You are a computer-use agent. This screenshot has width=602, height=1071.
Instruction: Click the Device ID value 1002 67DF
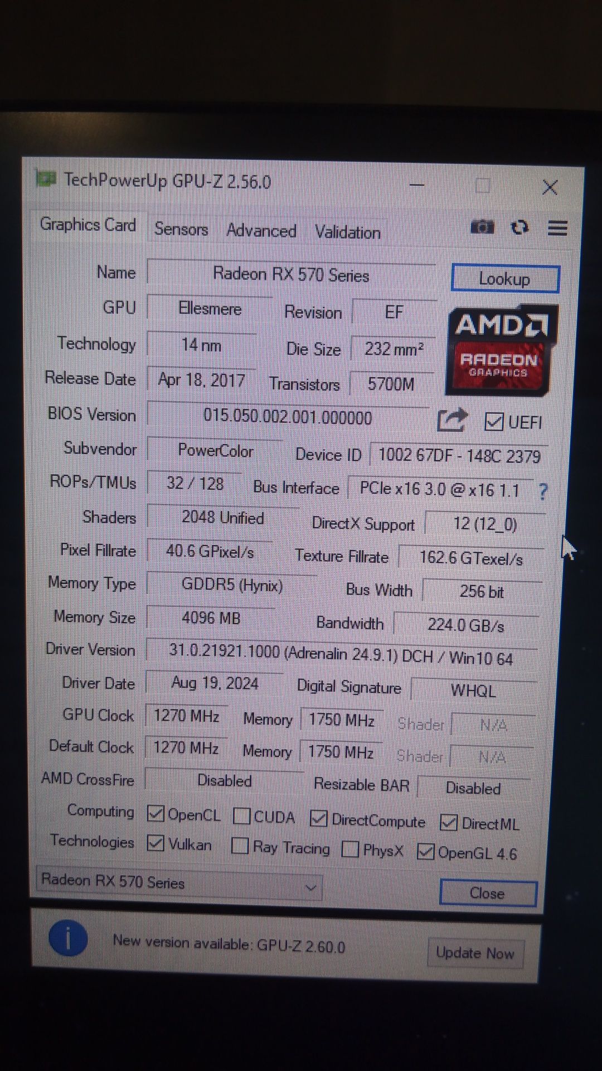tap(460, 456)
